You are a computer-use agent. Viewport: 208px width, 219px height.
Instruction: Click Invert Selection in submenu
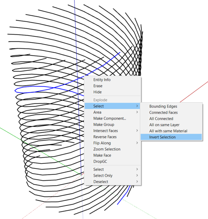point(171,137)
